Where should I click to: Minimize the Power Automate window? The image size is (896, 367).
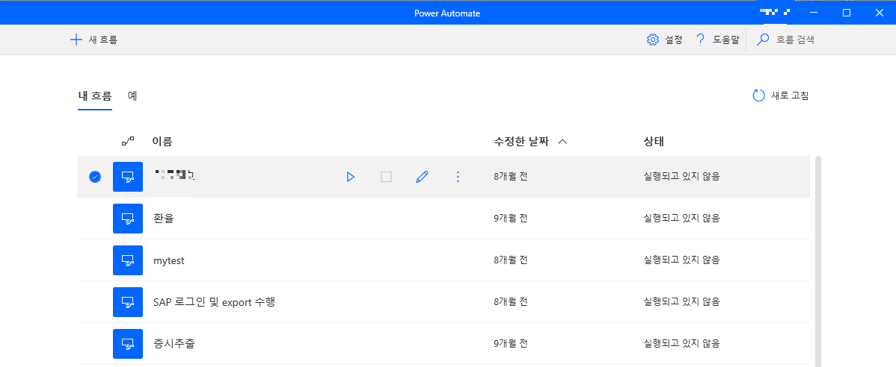814,13
